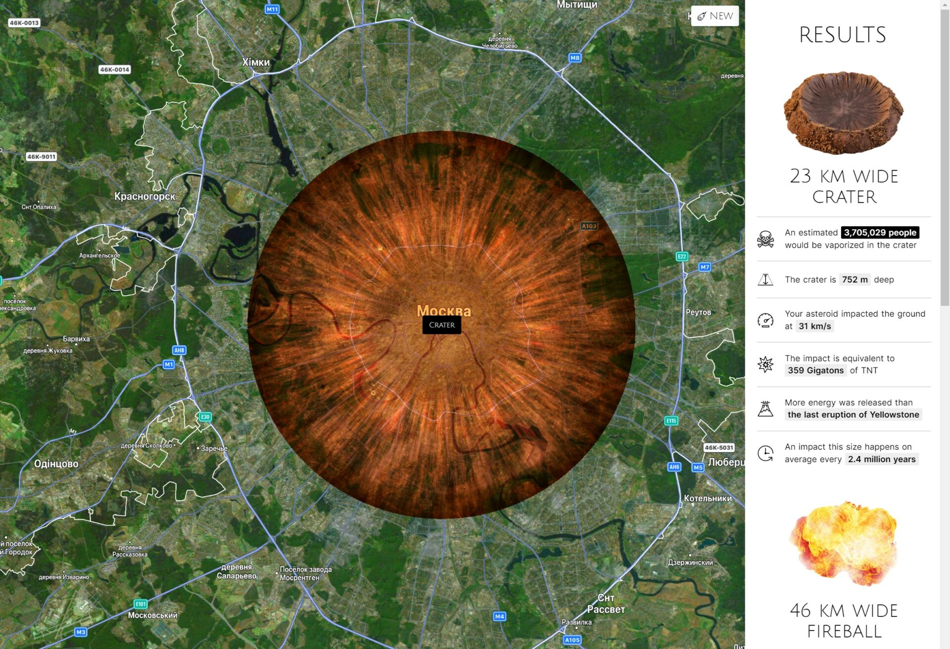Click the black CRATER label on map
The width and height of the screenshot is (950, 649).
pos(441,325)
